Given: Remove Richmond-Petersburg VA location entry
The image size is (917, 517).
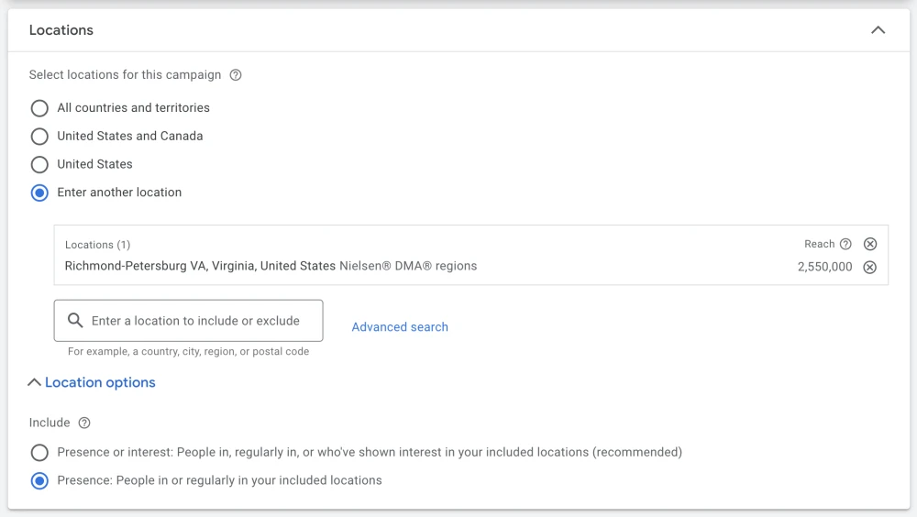Looking at the screenshot, I should click(x=870, y=268).
